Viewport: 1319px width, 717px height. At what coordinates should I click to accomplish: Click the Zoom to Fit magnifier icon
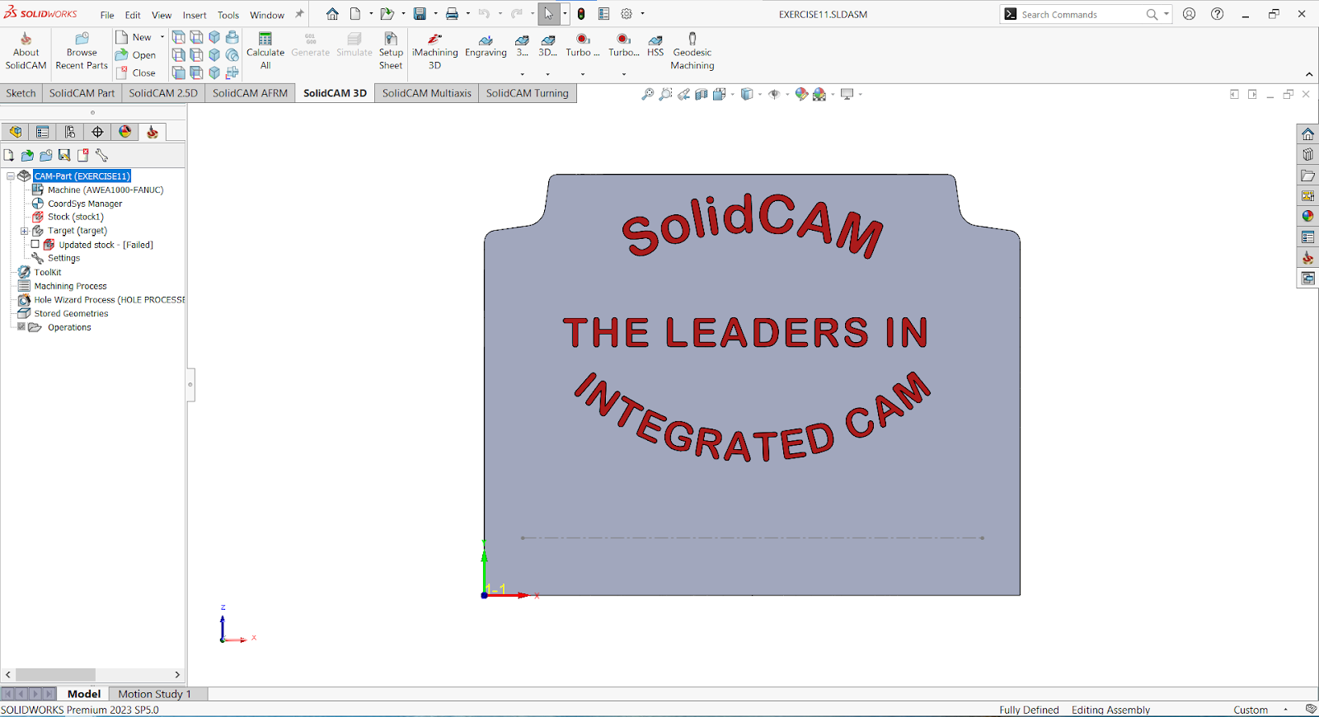click(x=647, y=95)
